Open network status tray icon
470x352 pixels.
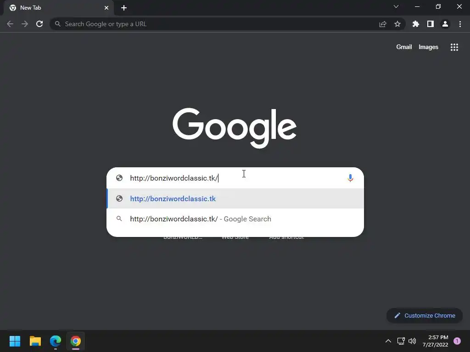(401, 341)
